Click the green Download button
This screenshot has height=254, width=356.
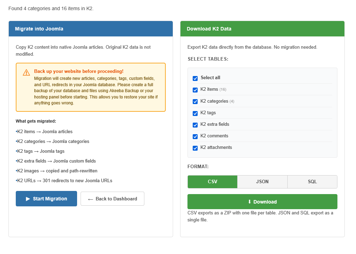[262, 202]
